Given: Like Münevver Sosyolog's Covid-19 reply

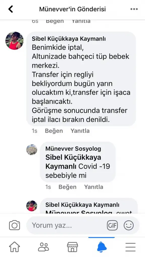Looking at the screenshot, I should [x=67, y=187].
